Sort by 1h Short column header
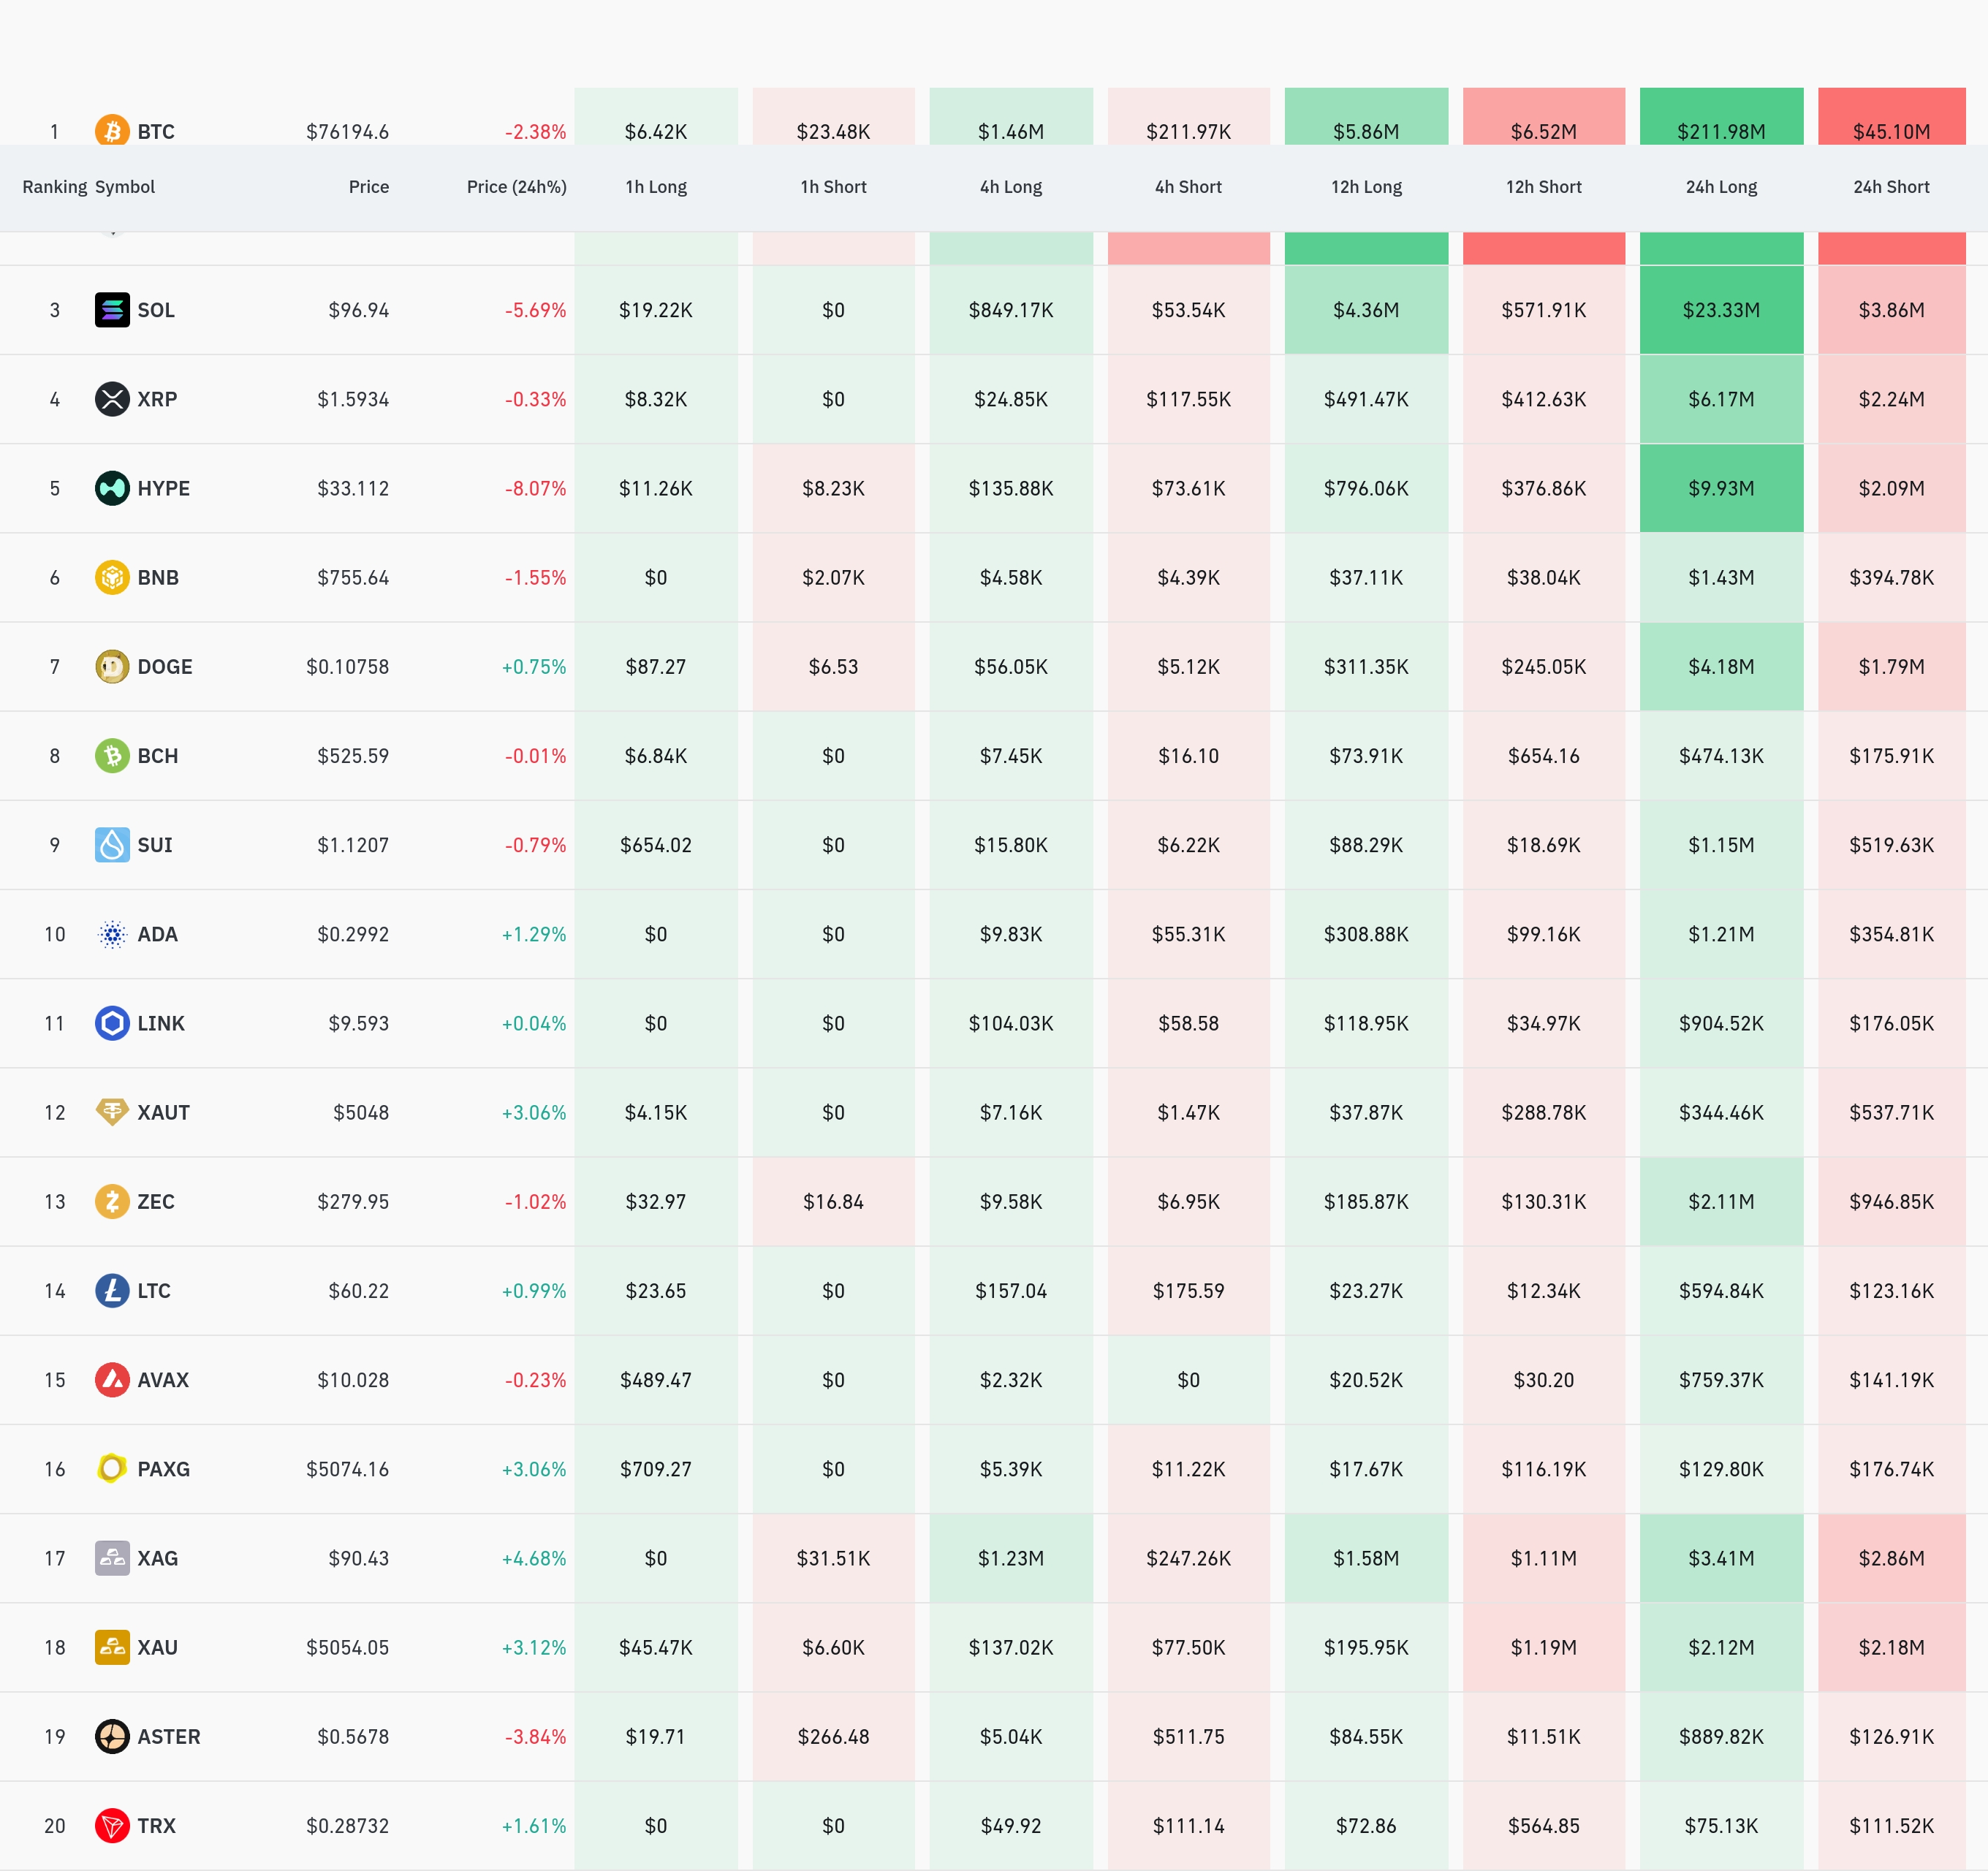 833,187
